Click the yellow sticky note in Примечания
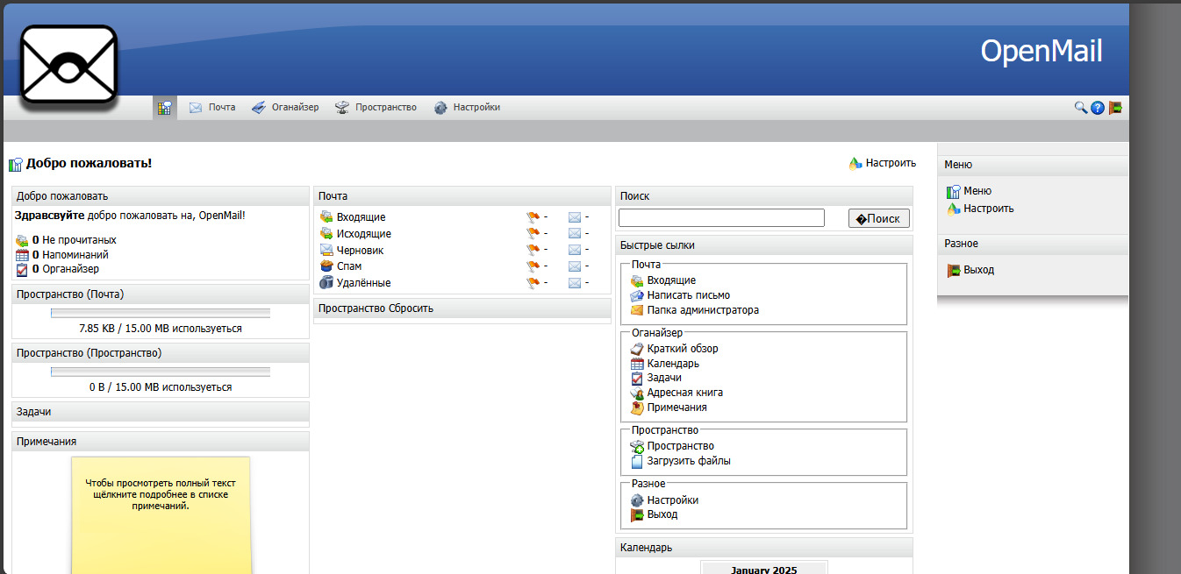1181x574 pixels. 161,515
